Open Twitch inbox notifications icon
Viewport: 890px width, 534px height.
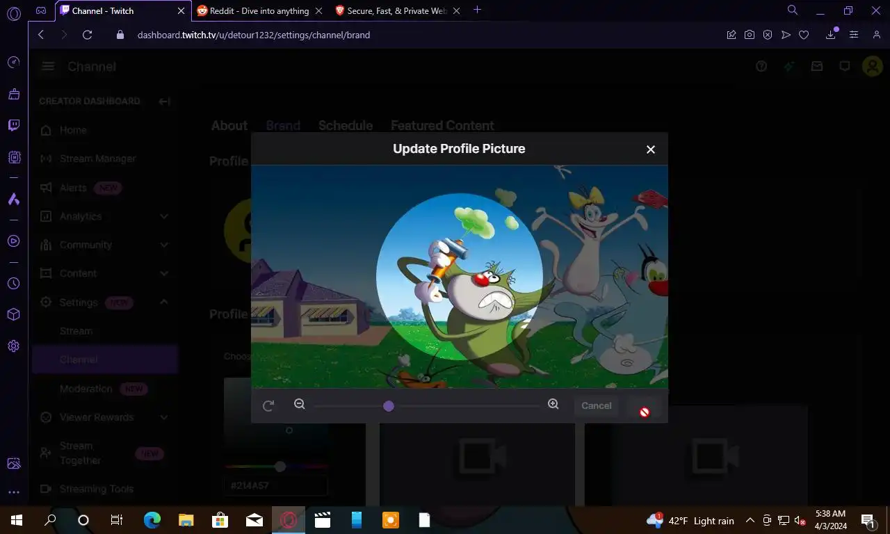(x=817, y=67)
